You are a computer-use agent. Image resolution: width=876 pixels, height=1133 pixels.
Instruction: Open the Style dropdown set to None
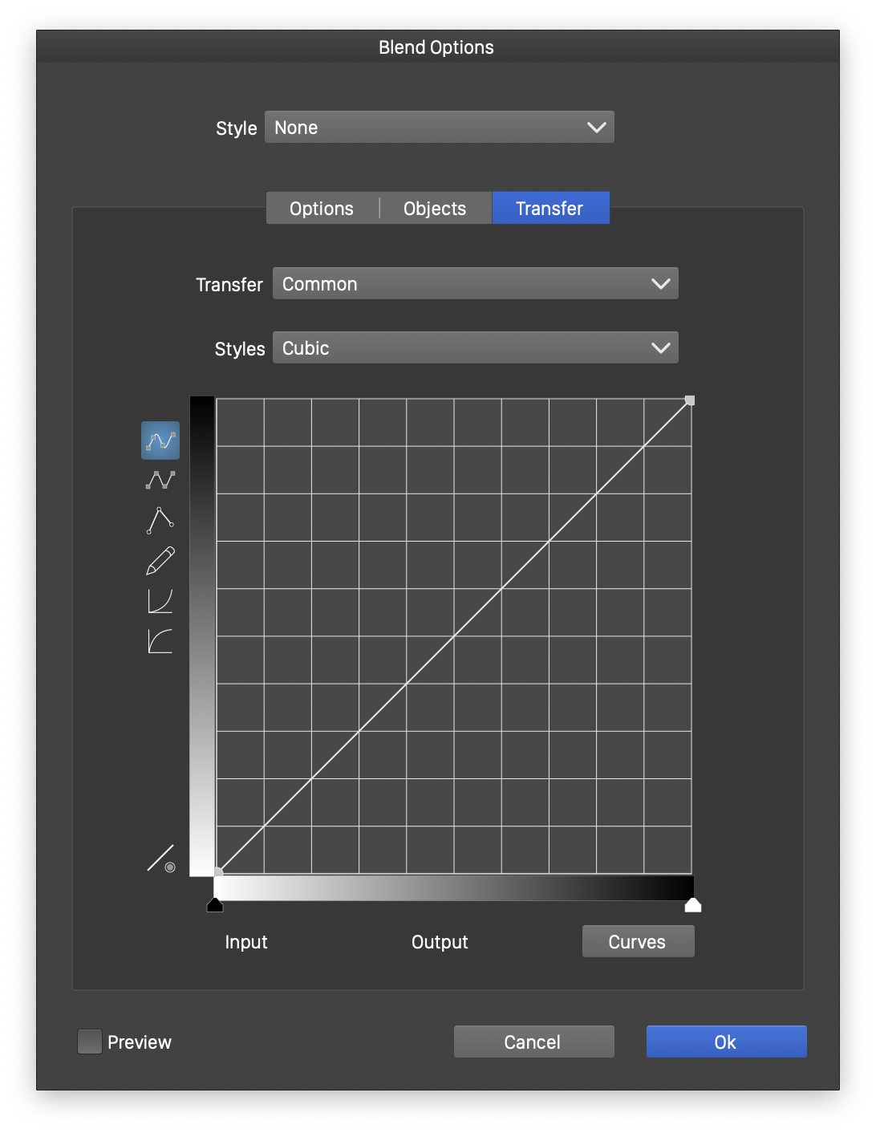pos(439,128)
